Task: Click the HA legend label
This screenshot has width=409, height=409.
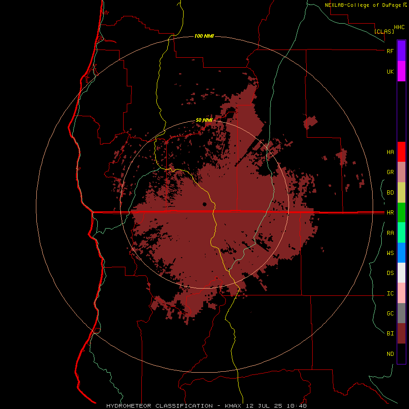Action: point(390,152)
